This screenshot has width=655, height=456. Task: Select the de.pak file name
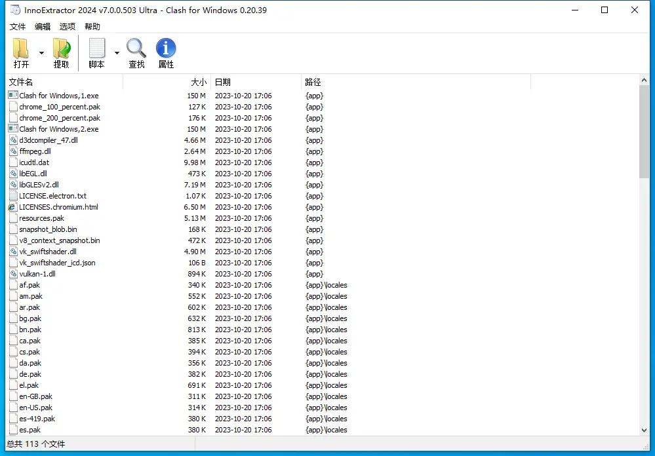pyautogui.click(x=30, y=374)
